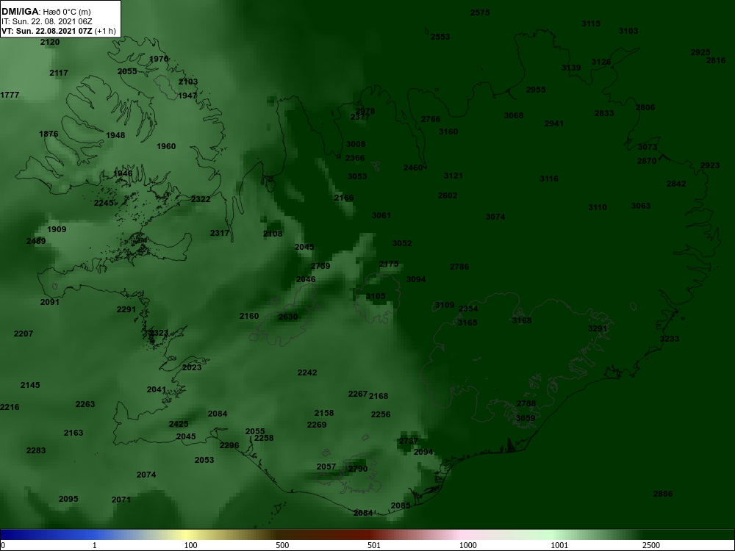The height and width of the screenshot is (551, 735).
Task: Click the map value 2925
Action: (x=700, y=52)
